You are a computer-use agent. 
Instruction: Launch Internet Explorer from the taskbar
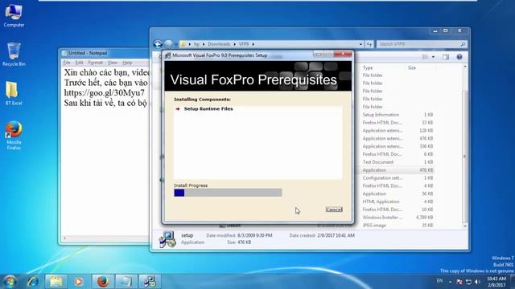[x=33, y=282]
